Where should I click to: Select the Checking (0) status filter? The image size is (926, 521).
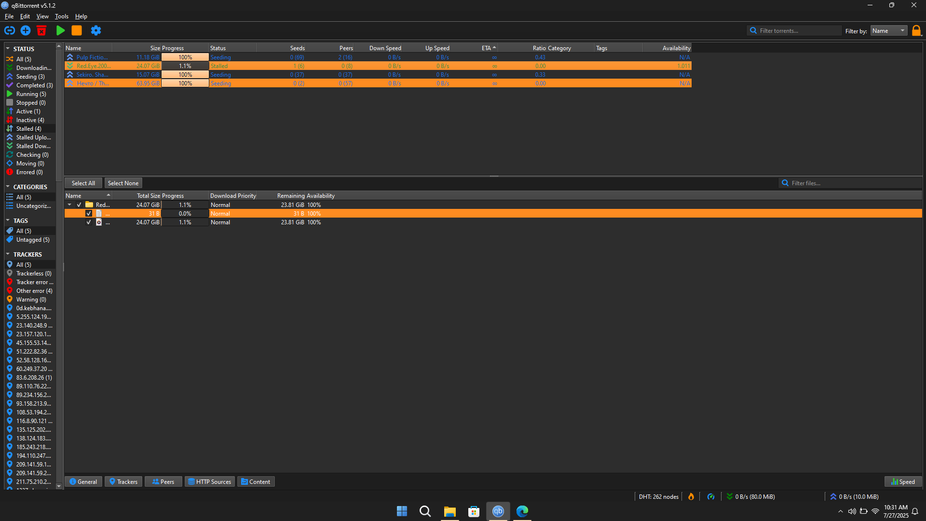tap(30, 155)
